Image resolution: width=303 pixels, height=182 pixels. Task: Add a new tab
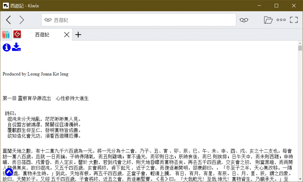[78, 35]
